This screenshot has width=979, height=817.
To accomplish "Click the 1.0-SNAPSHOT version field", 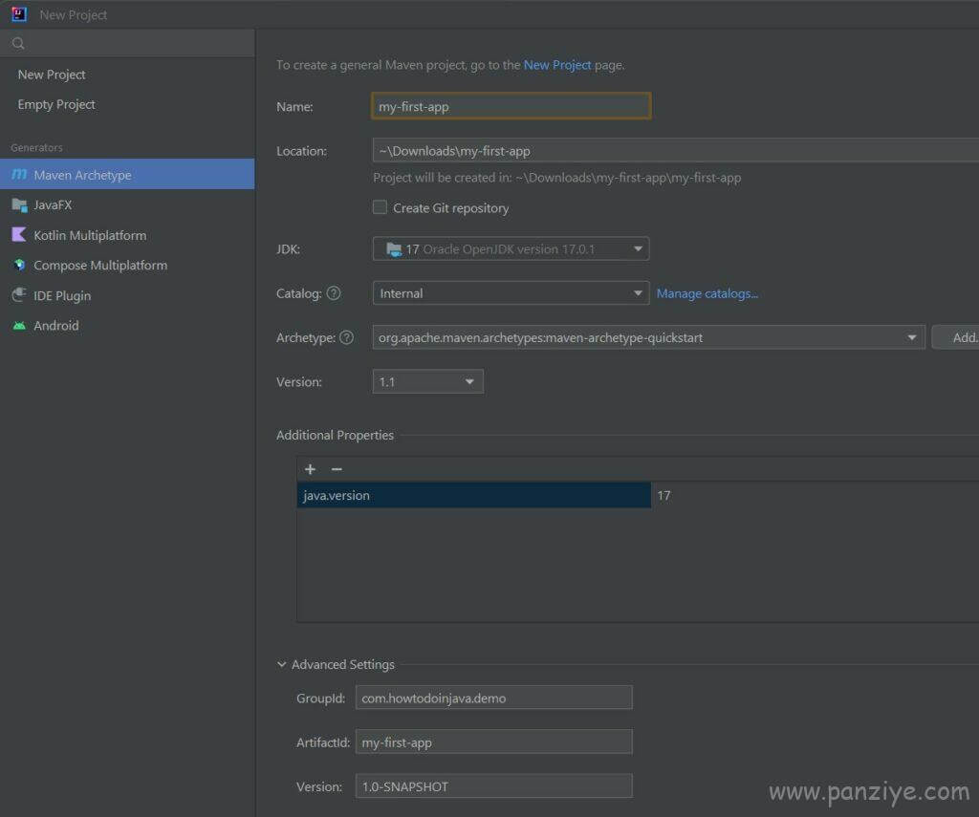I will tap(494, 786).
